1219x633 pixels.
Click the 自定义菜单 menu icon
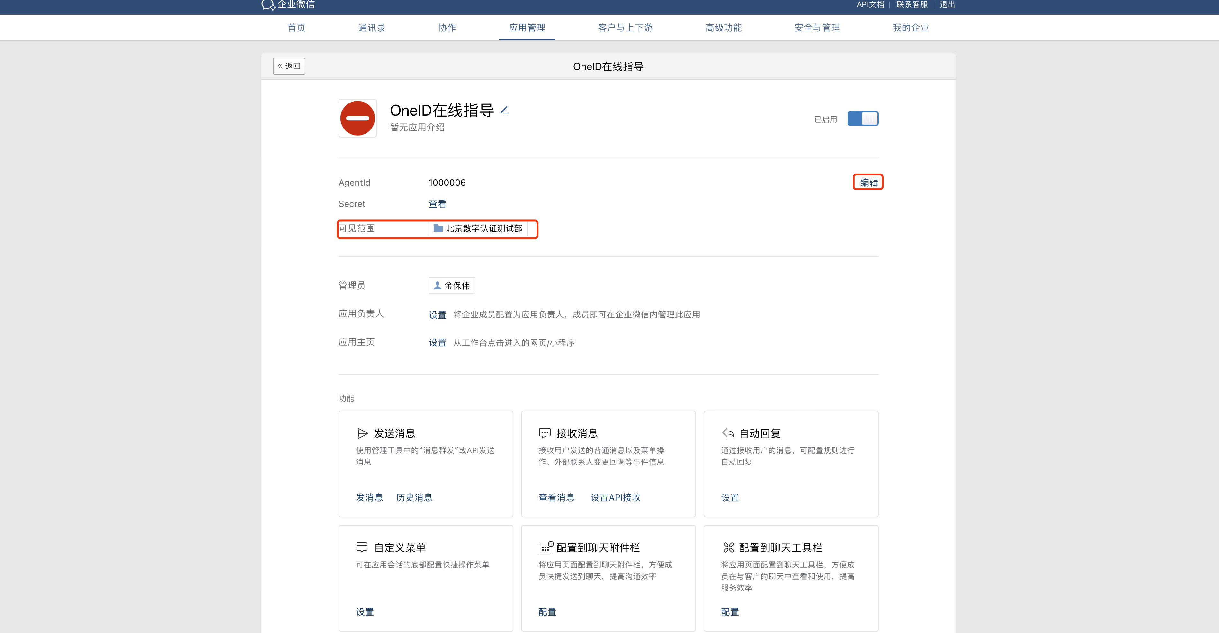[362, 548]
